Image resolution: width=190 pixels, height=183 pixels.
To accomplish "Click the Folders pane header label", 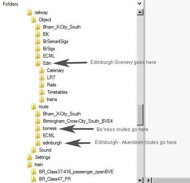I will click(10, 4).
